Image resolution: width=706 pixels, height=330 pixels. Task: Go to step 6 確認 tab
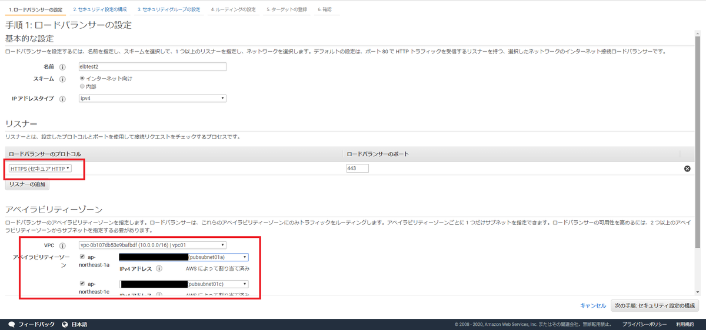326,10
